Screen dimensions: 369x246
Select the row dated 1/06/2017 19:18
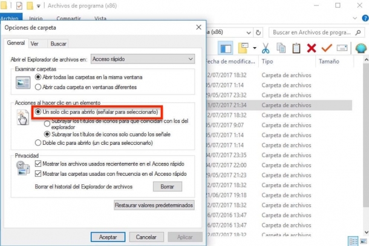[x=279, y=195]
